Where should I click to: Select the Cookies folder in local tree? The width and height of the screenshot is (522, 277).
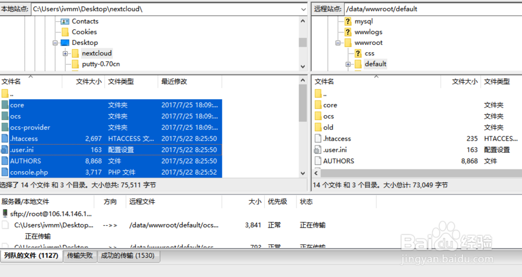84,32
